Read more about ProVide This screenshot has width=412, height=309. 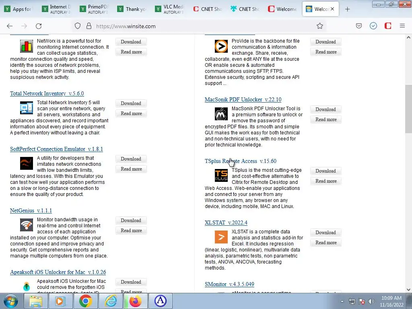[x=326, y=52]
